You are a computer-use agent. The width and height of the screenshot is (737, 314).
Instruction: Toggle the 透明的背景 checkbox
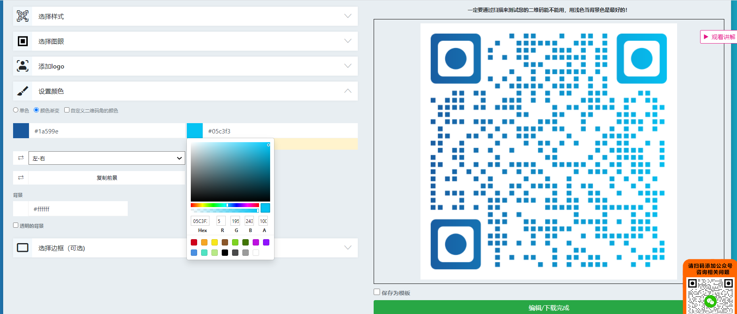pyautogui.click(x=16, y=225)
